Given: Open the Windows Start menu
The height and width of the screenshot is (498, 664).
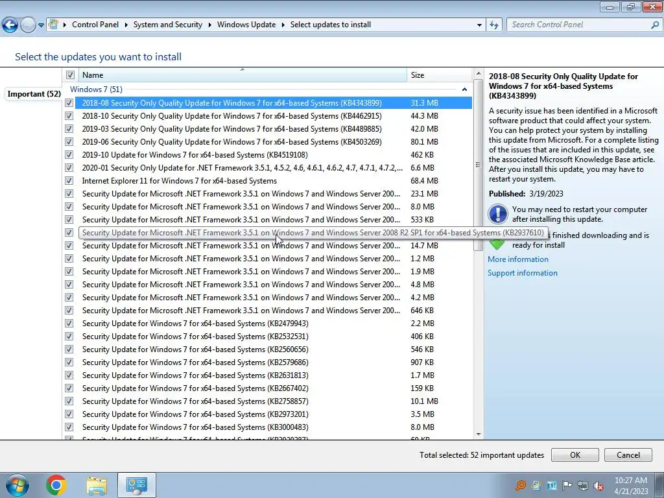Looking at the screenshot, I should pyautogui.click(x=17, y=485).
